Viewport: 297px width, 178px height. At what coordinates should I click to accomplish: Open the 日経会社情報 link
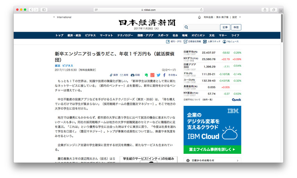tap(193, 41)
